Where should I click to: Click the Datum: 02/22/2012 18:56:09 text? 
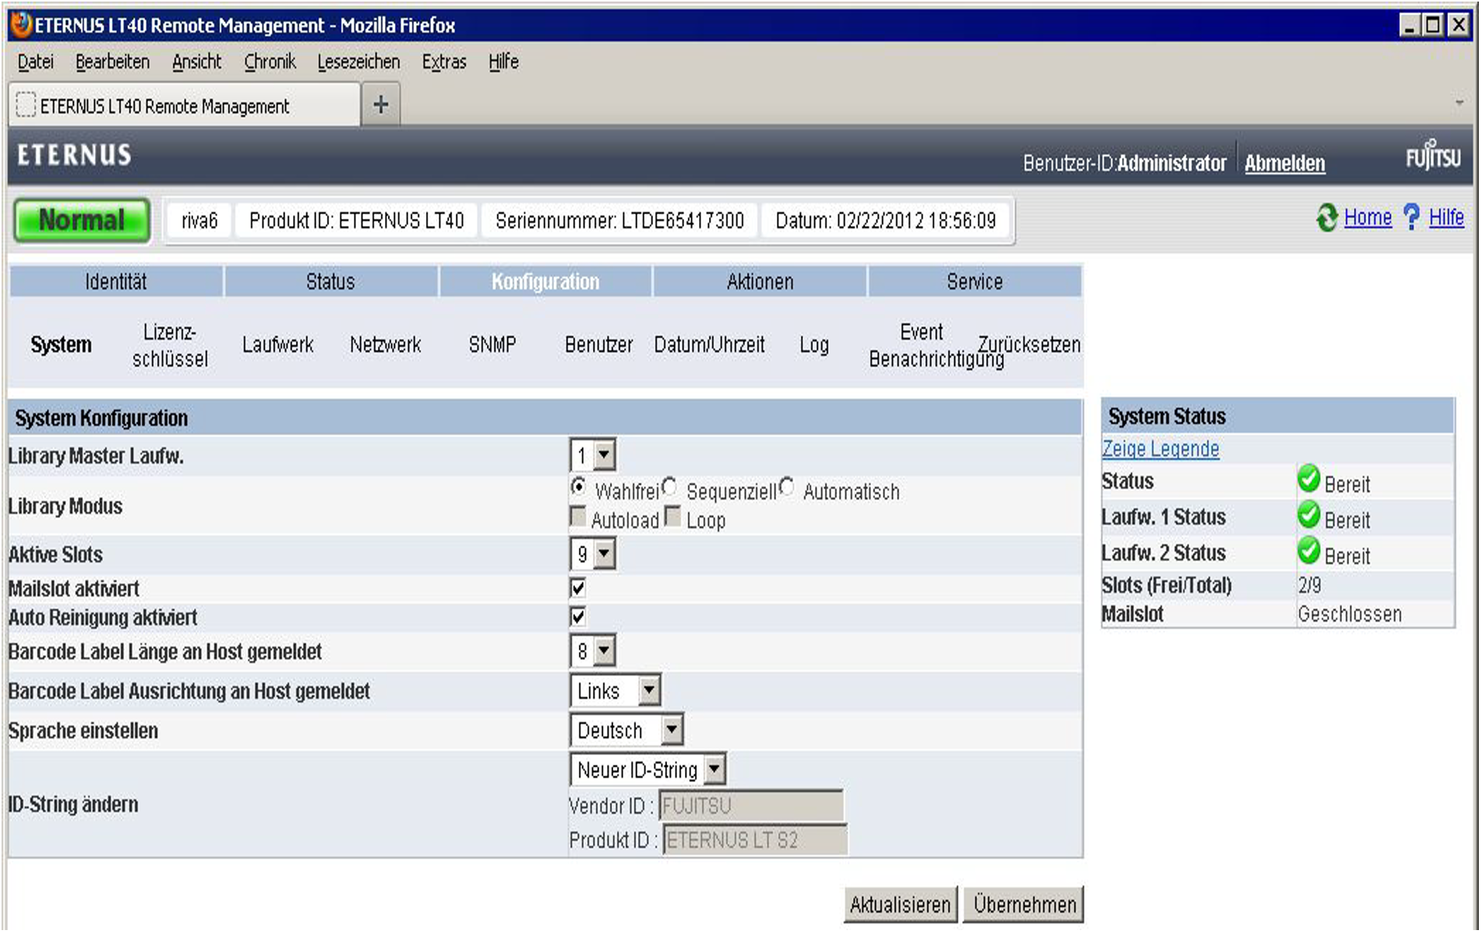coord(886,221)
